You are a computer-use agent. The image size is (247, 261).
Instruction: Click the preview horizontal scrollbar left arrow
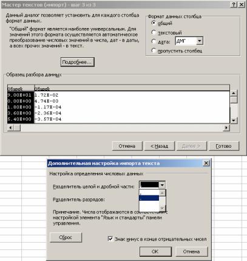coord(10,128)
